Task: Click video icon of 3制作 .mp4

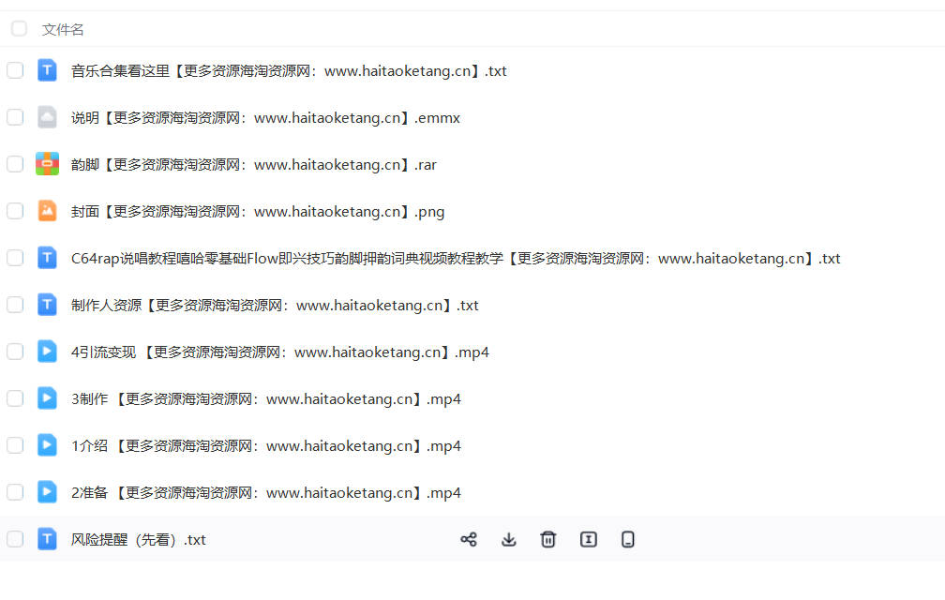Action: tap(47, 398)
